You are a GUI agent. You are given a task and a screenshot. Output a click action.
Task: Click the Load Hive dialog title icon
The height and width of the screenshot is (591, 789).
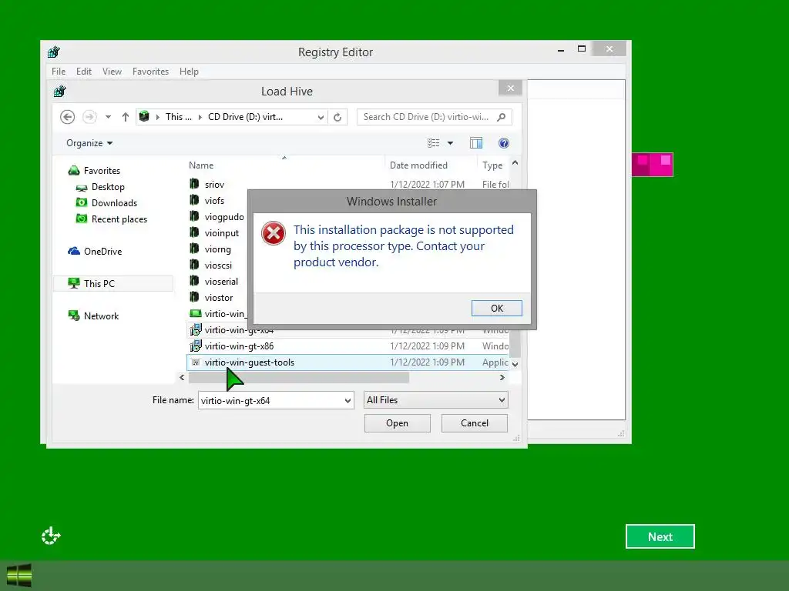(60, 91)
